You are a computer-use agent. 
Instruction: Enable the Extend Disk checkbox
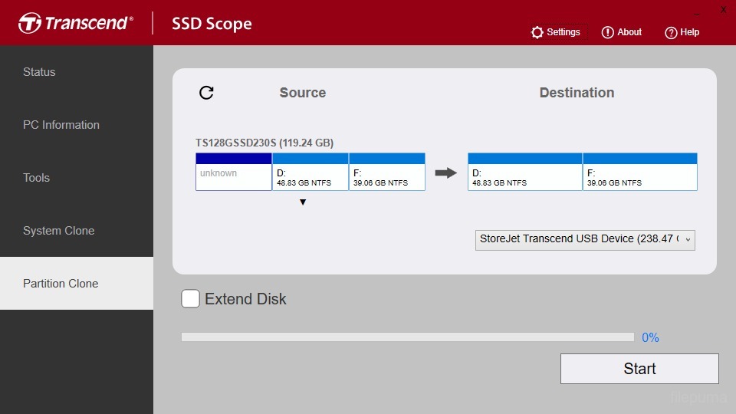[x=190, y=299]
